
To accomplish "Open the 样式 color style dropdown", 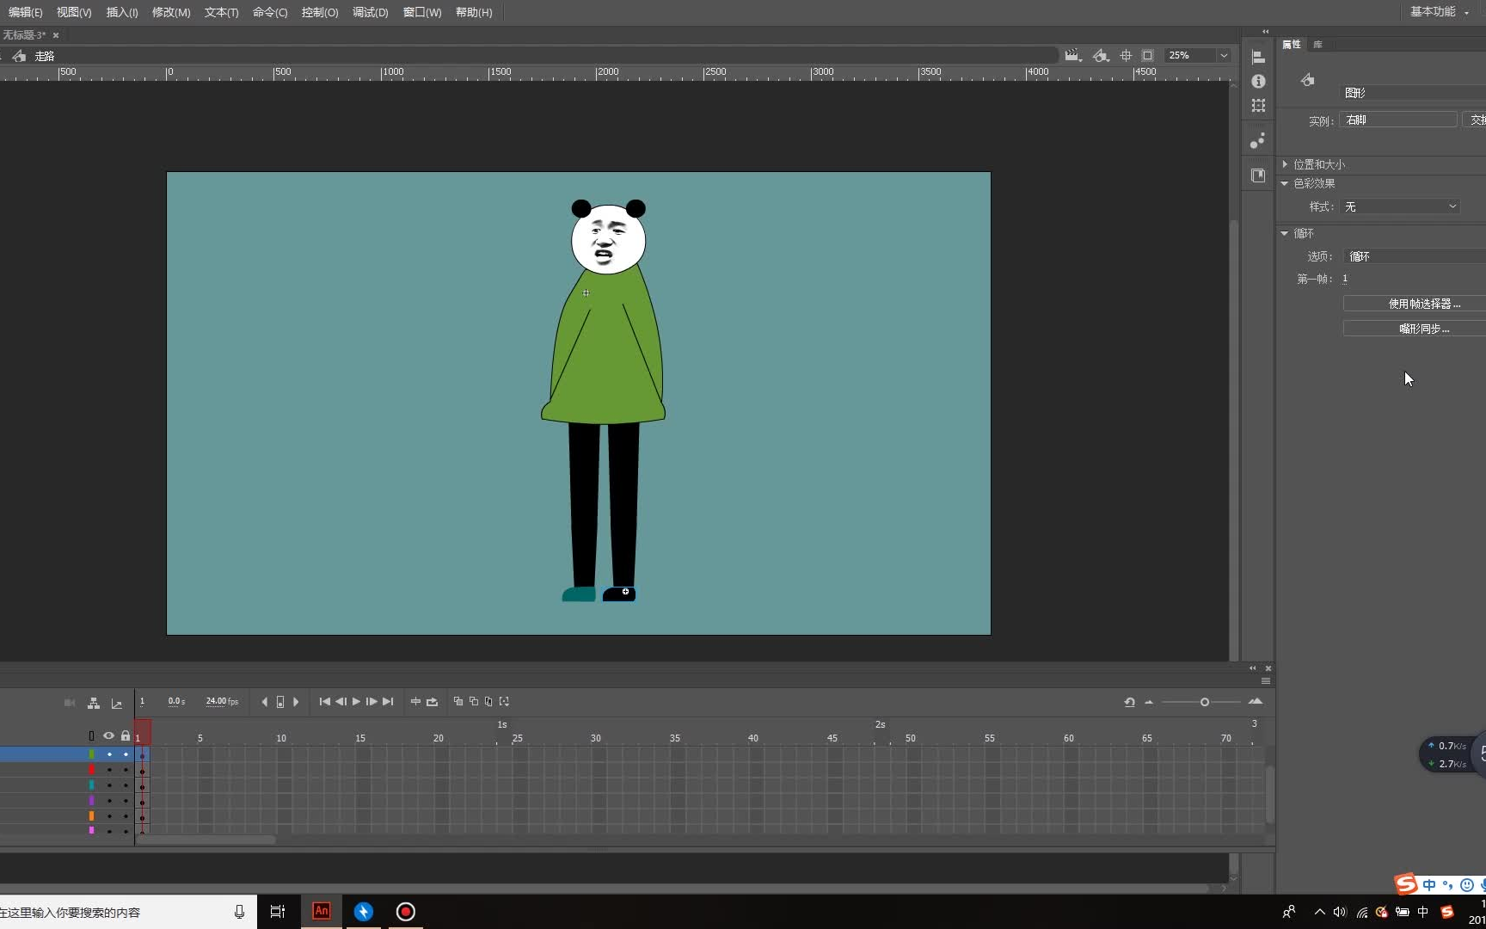I will point(1400,206).
